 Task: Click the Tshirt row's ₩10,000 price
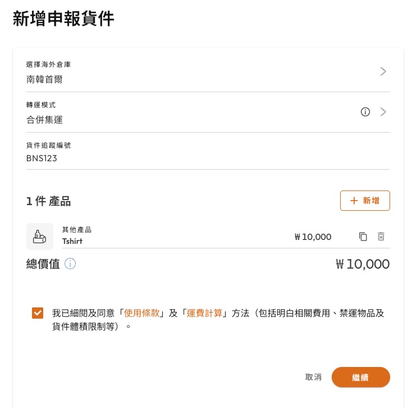pyautogui.click(x=313, y=237)
